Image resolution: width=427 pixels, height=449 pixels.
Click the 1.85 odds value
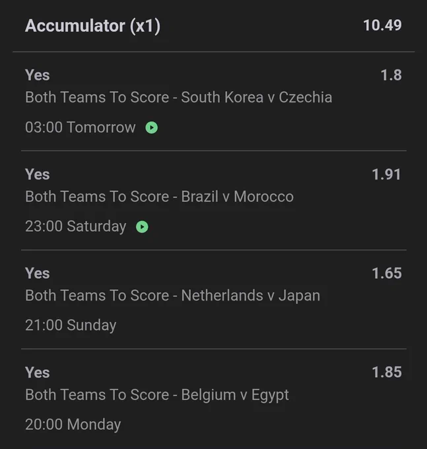(387, 372)
